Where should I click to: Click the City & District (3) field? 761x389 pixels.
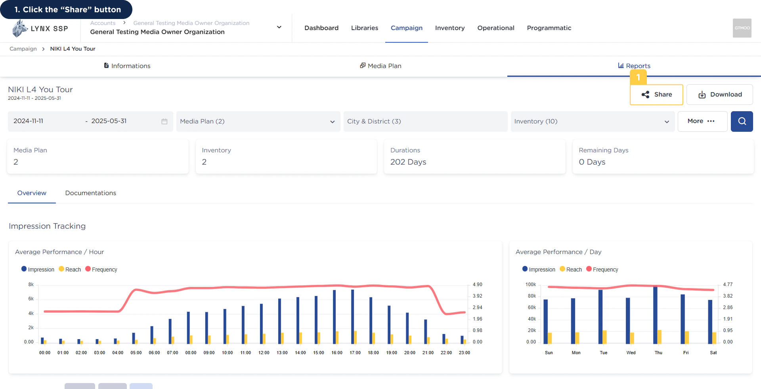425,121
